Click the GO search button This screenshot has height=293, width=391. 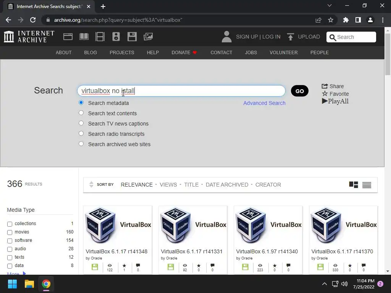click(x=299, y=91)
